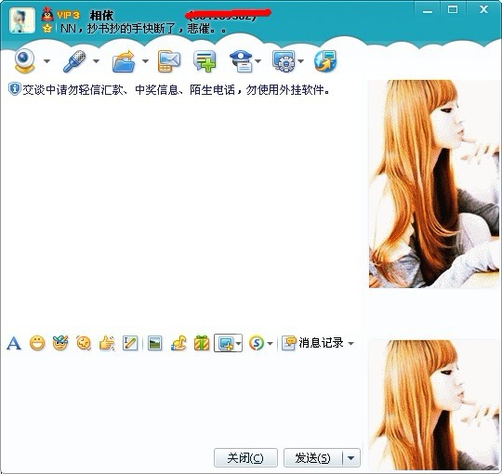Send a file with folder icon

[x=124, y=61]
